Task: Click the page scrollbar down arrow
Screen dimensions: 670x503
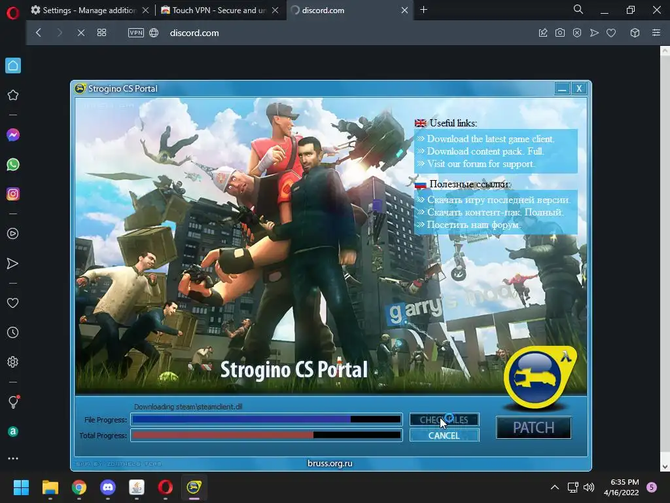Action: tap(665, 467)
